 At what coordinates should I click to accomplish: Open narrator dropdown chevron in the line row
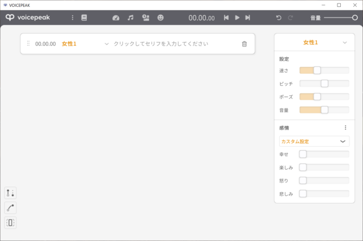[x=107, y=44]
